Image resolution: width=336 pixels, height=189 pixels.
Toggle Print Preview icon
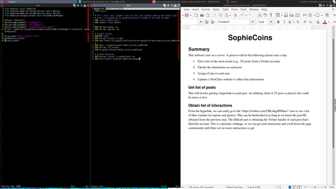point(208,15)
